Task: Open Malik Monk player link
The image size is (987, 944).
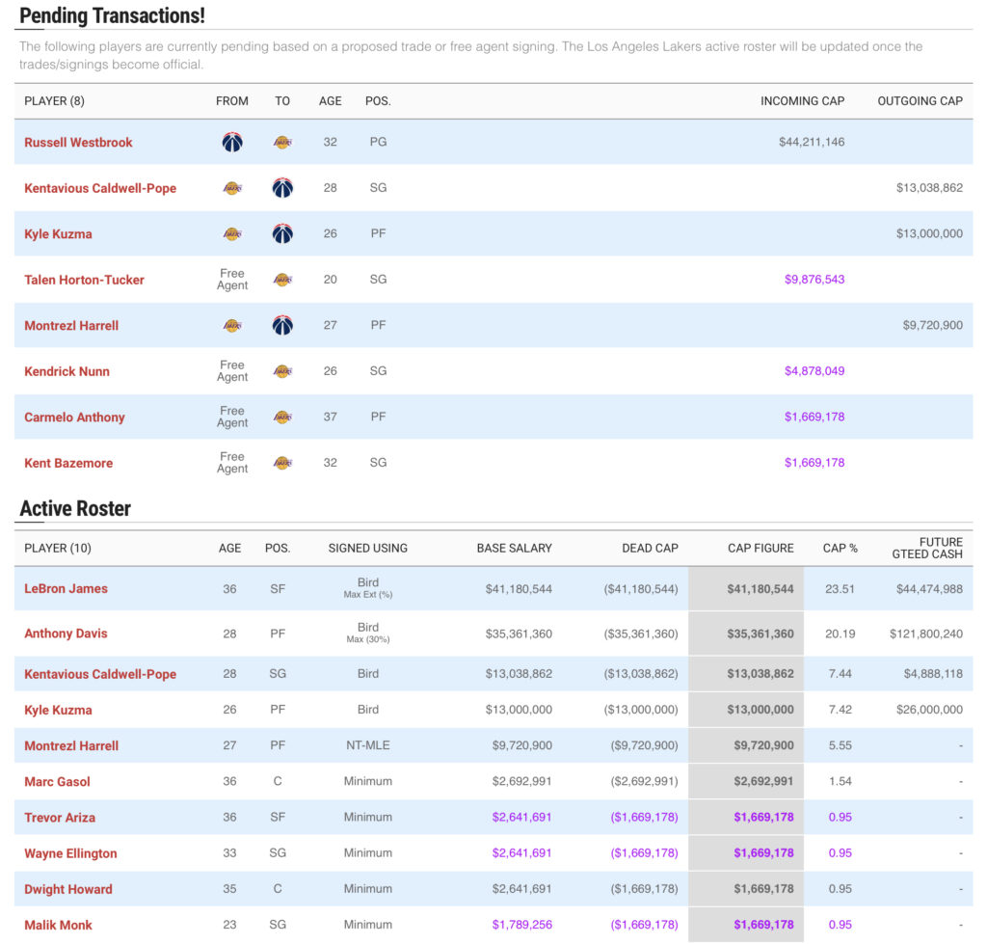Action: pos(58,925)
